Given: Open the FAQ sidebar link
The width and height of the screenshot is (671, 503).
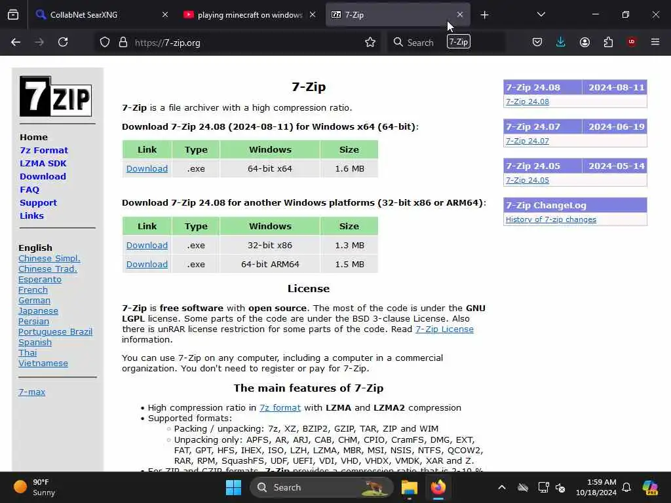Looking at the screenshot, I should pos(29,189).
